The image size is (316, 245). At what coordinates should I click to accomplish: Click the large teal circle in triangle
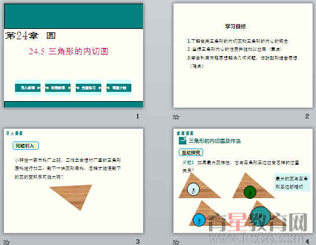click(x=260, y=217)
